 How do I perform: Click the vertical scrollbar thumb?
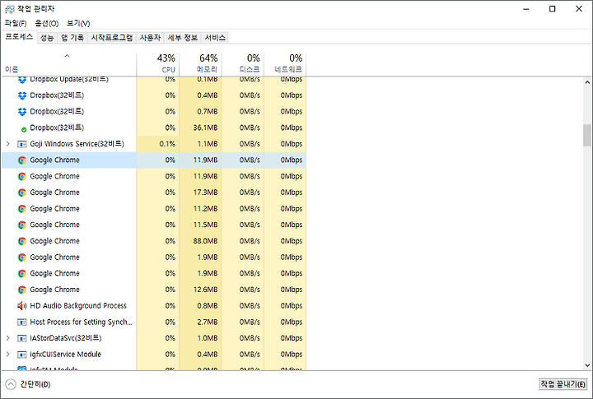click(x=587, y=135)
